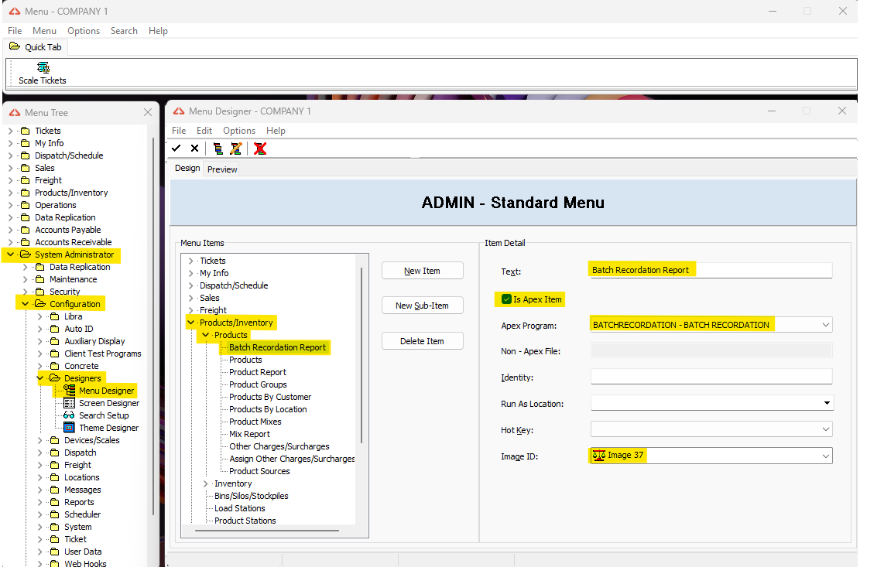
Task: Click the red X delete toolbar icon
Action: pos(260,149)
